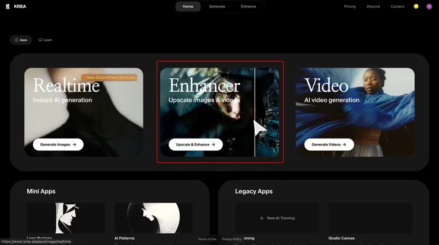This screenshot has height=245, width=439.
Task: Open the Video card image
Action: click(355, 112)
